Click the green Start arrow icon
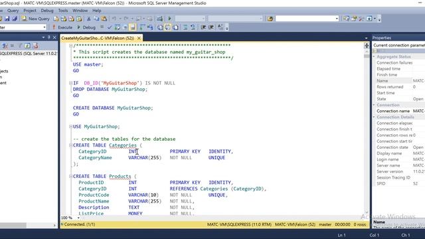 click(170, 19)
